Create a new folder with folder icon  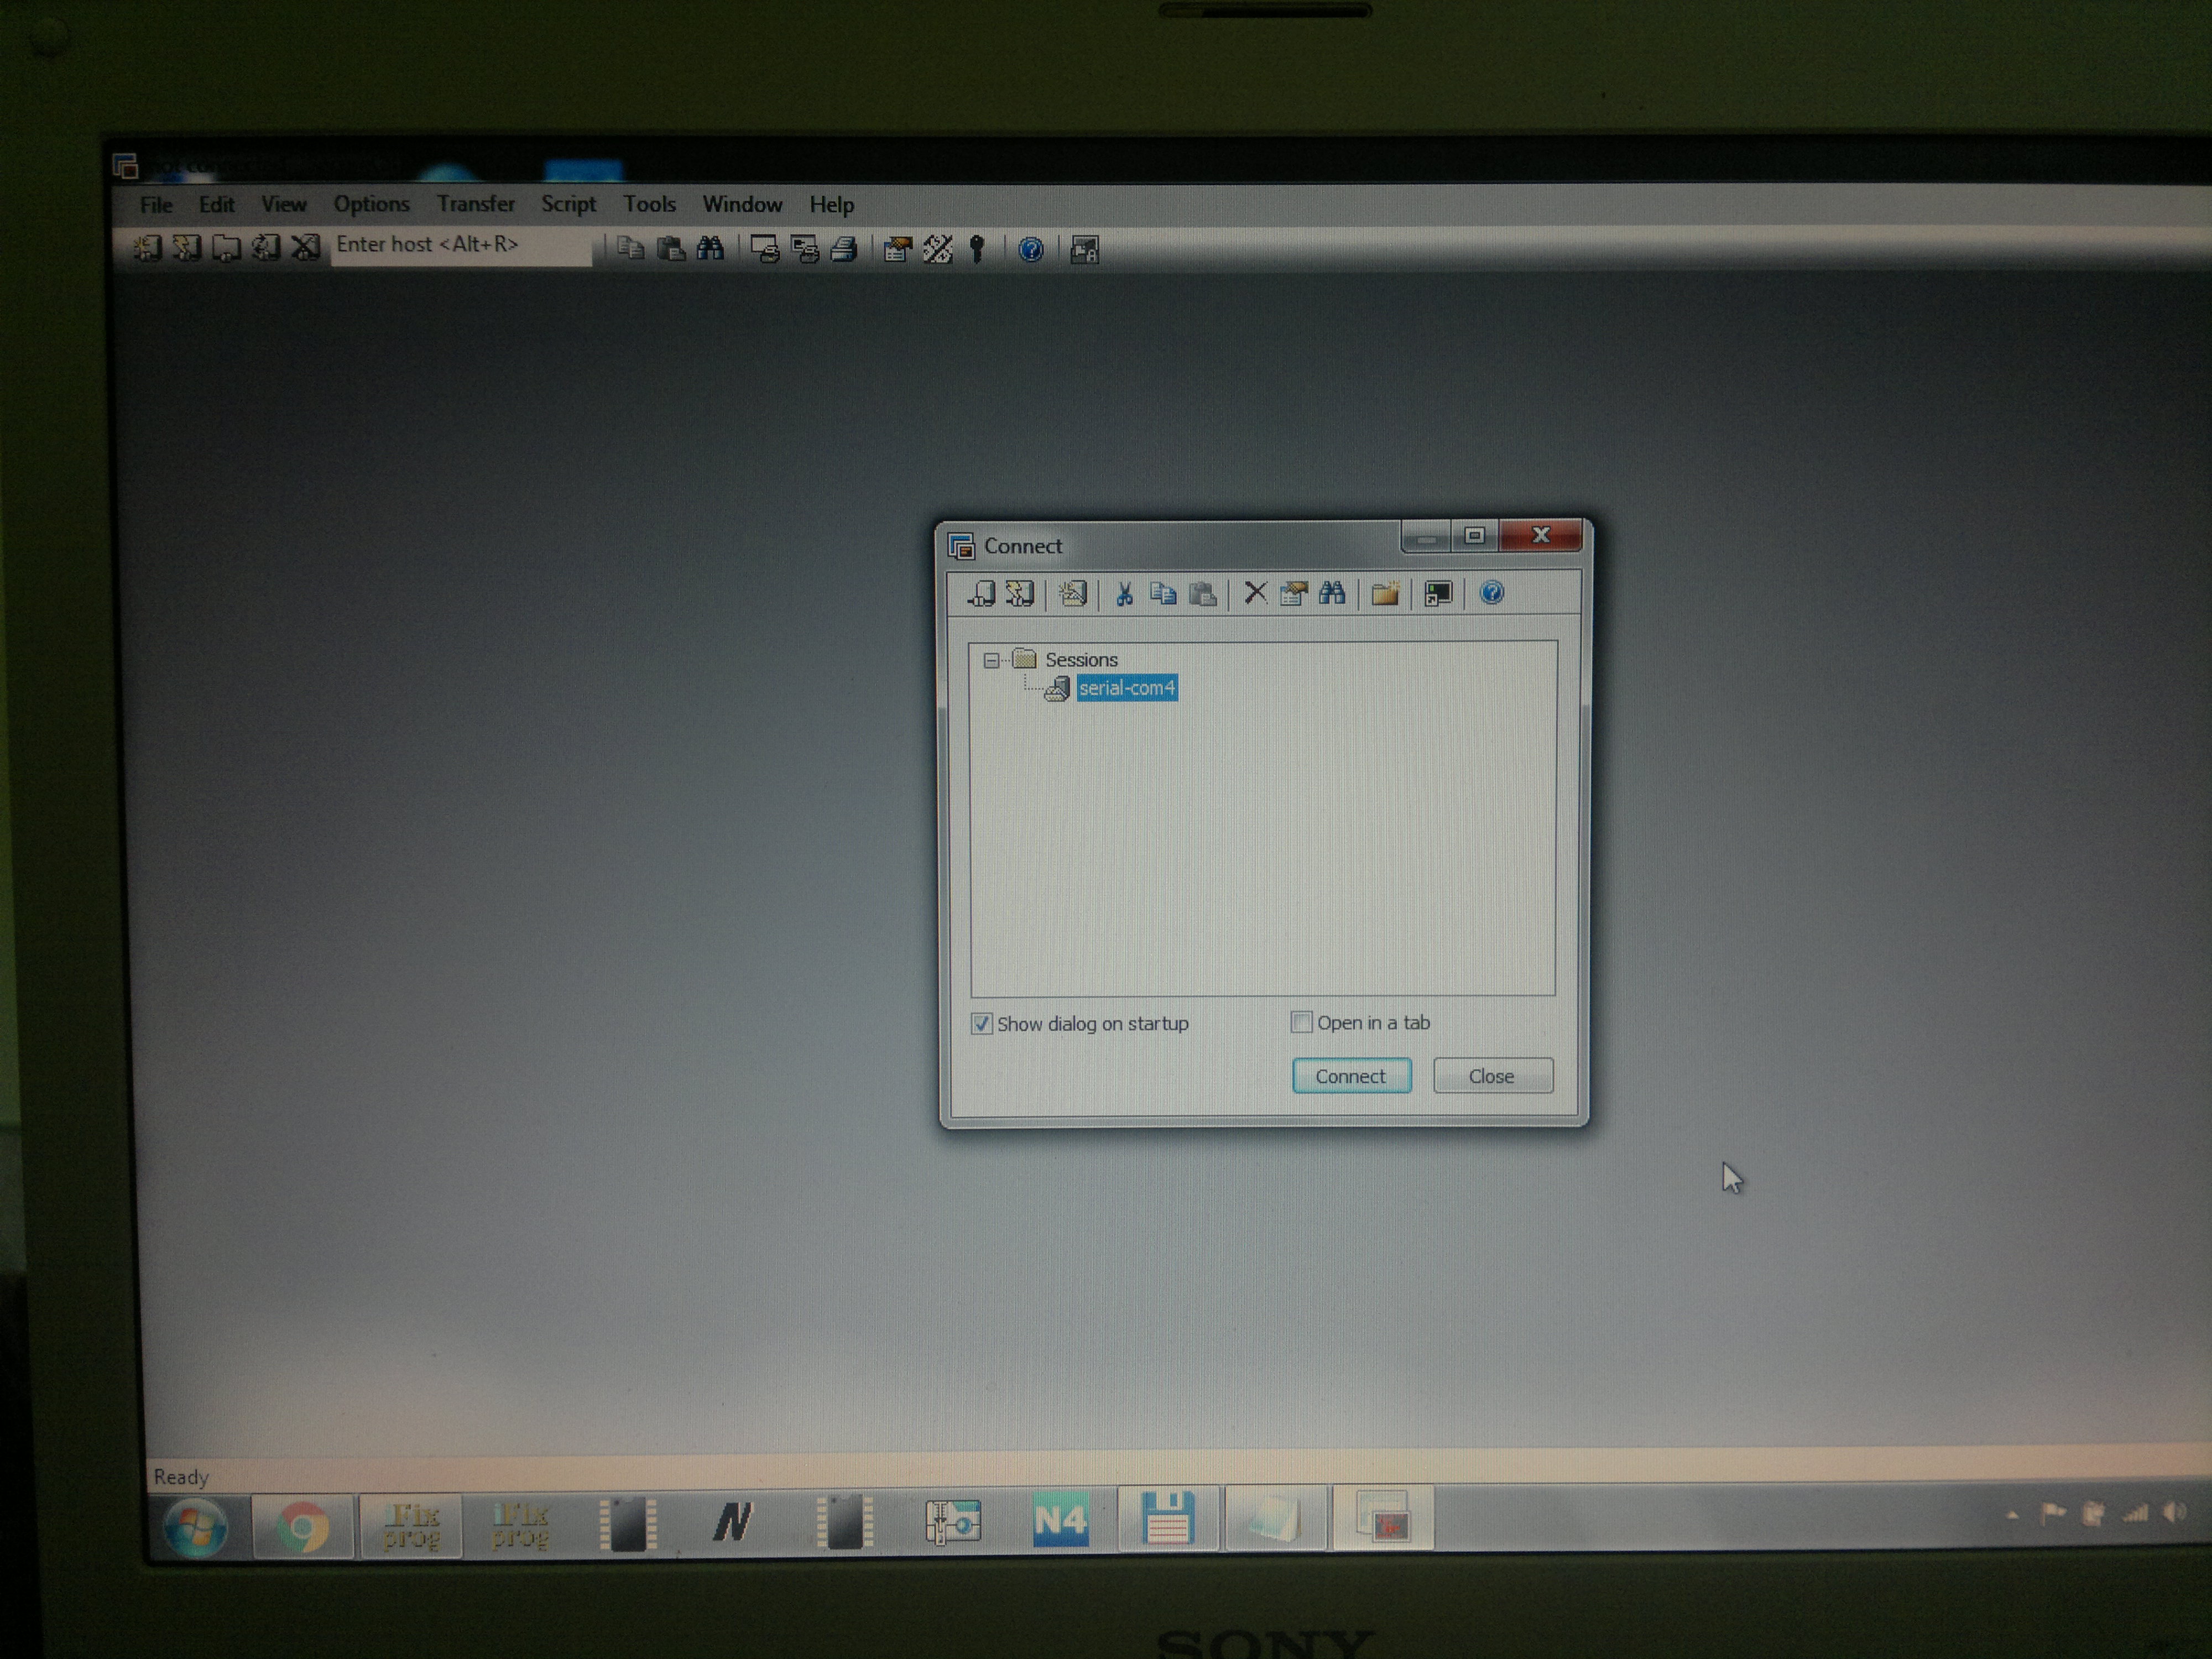point(1385,594)
